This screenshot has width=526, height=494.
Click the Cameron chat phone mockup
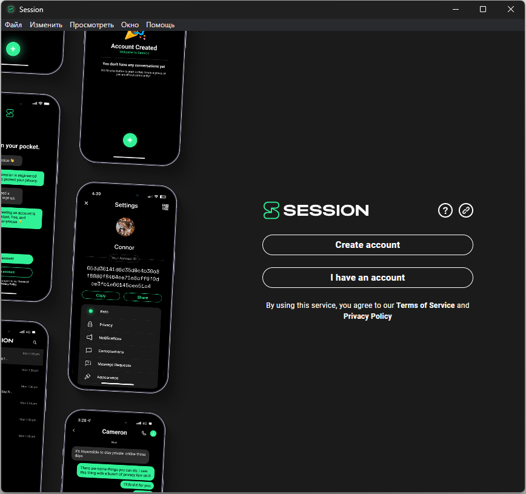[x=113, y=451]
